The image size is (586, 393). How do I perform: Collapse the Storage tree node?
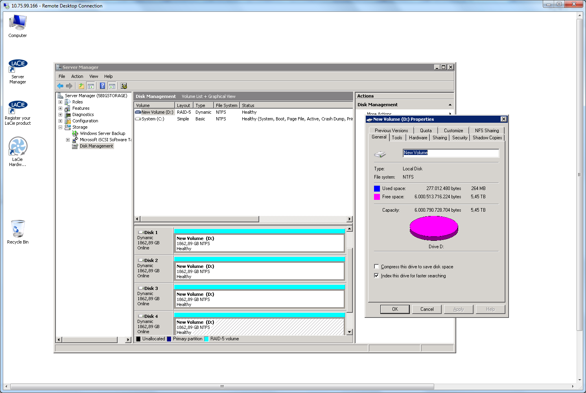pyautogui.click(x=61, y=127)
